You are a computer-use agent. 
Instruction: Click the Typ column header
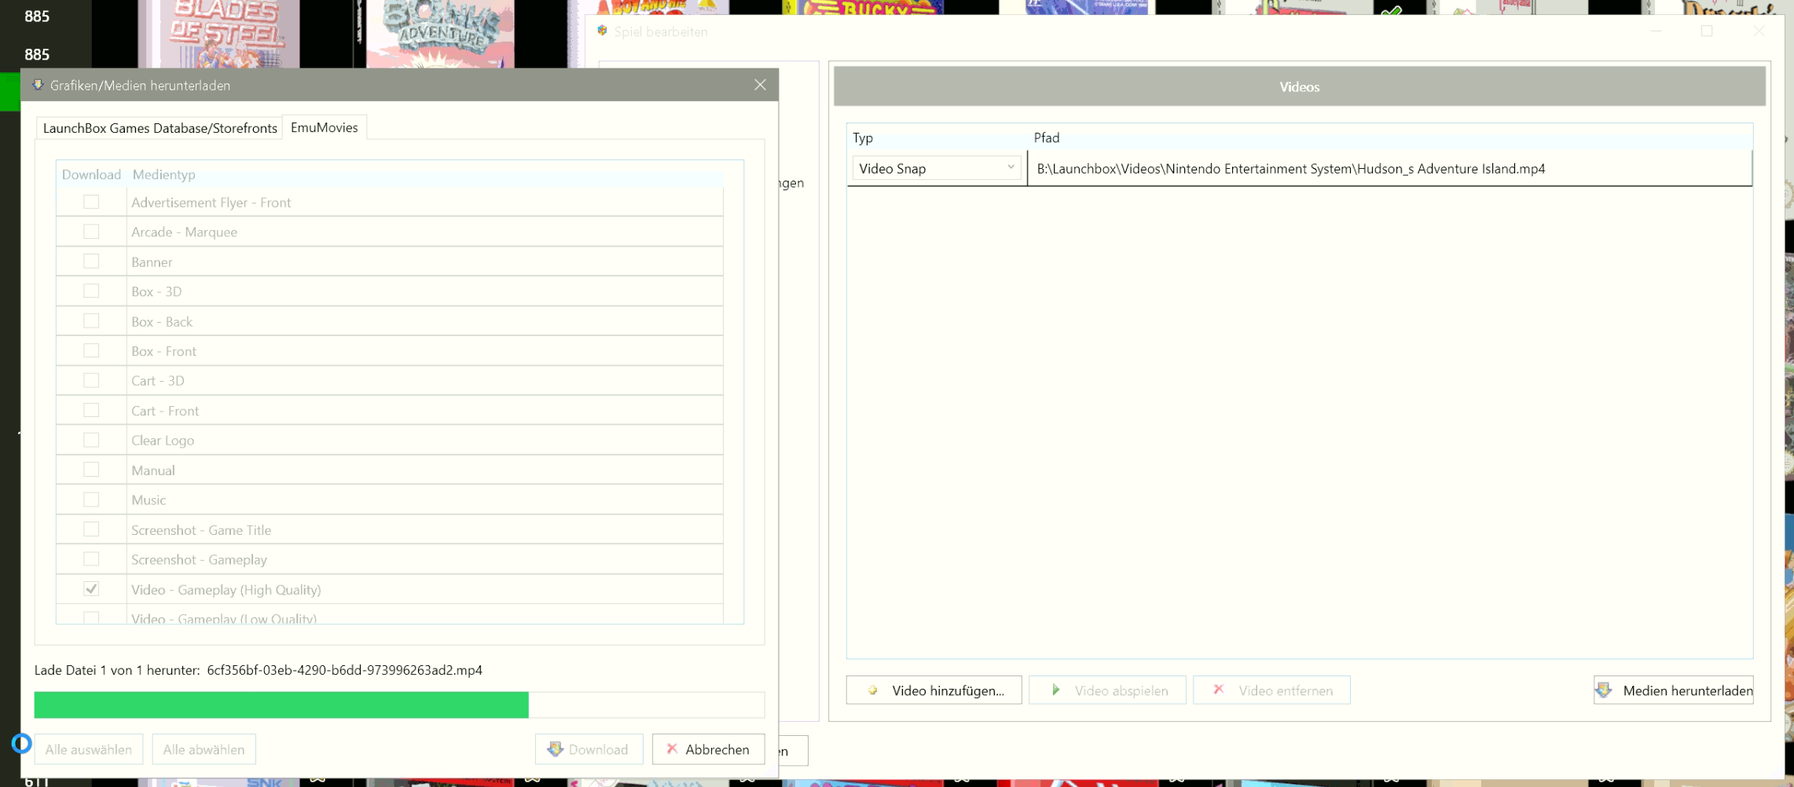pos(863,137)
